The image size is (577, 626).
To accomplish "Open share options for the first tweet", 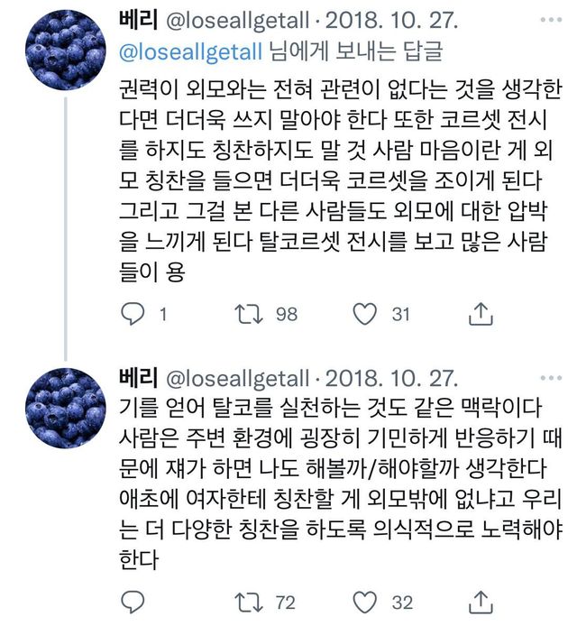I will 482,314.
